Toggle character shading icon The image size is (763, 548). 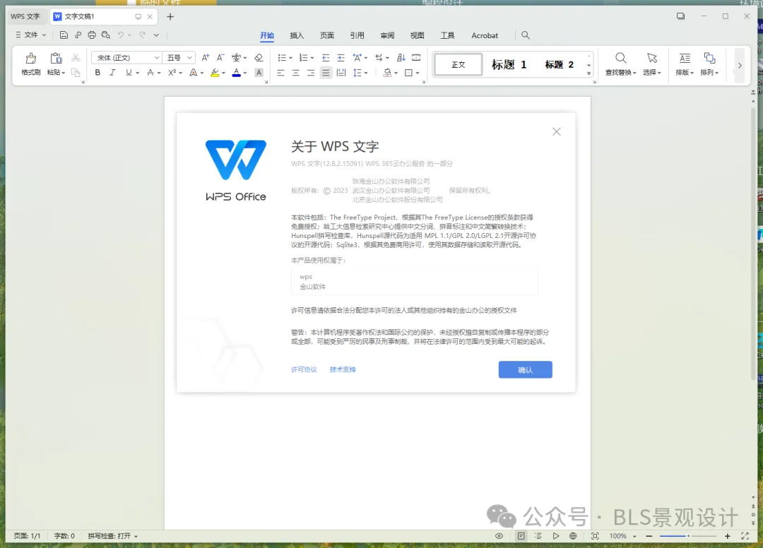pos(259,73)
